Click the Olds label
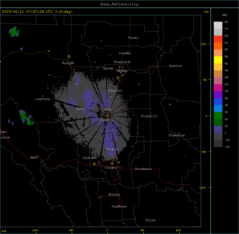Image resolution: width=239 pixels, height=234 pixels. pos(108,109)
